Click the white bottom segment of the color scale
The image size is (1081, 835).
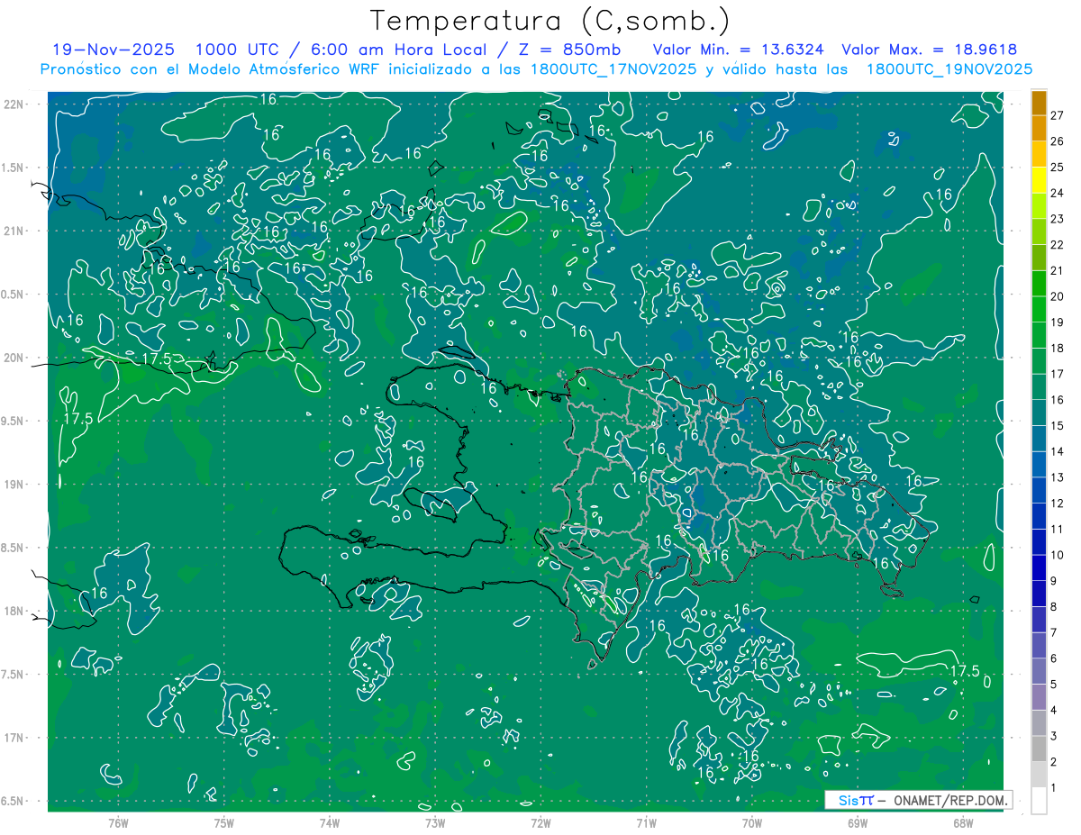(x=1039, y=801)
